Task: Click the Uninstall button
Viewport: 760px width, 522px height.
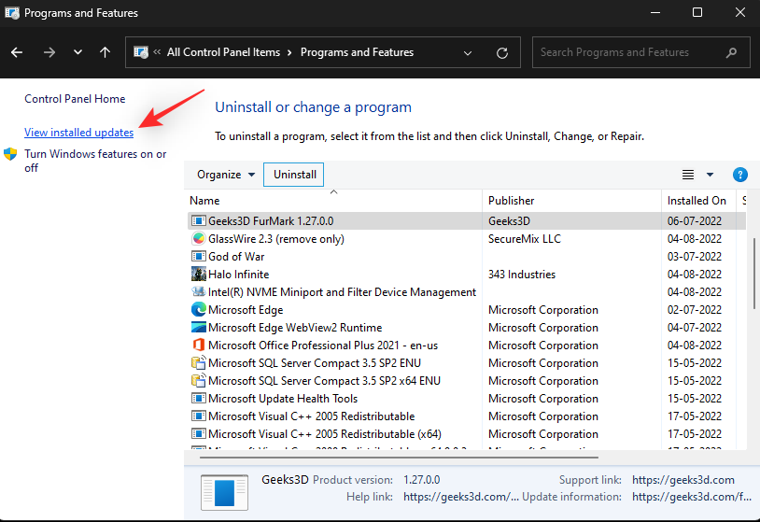Action: 294,175
